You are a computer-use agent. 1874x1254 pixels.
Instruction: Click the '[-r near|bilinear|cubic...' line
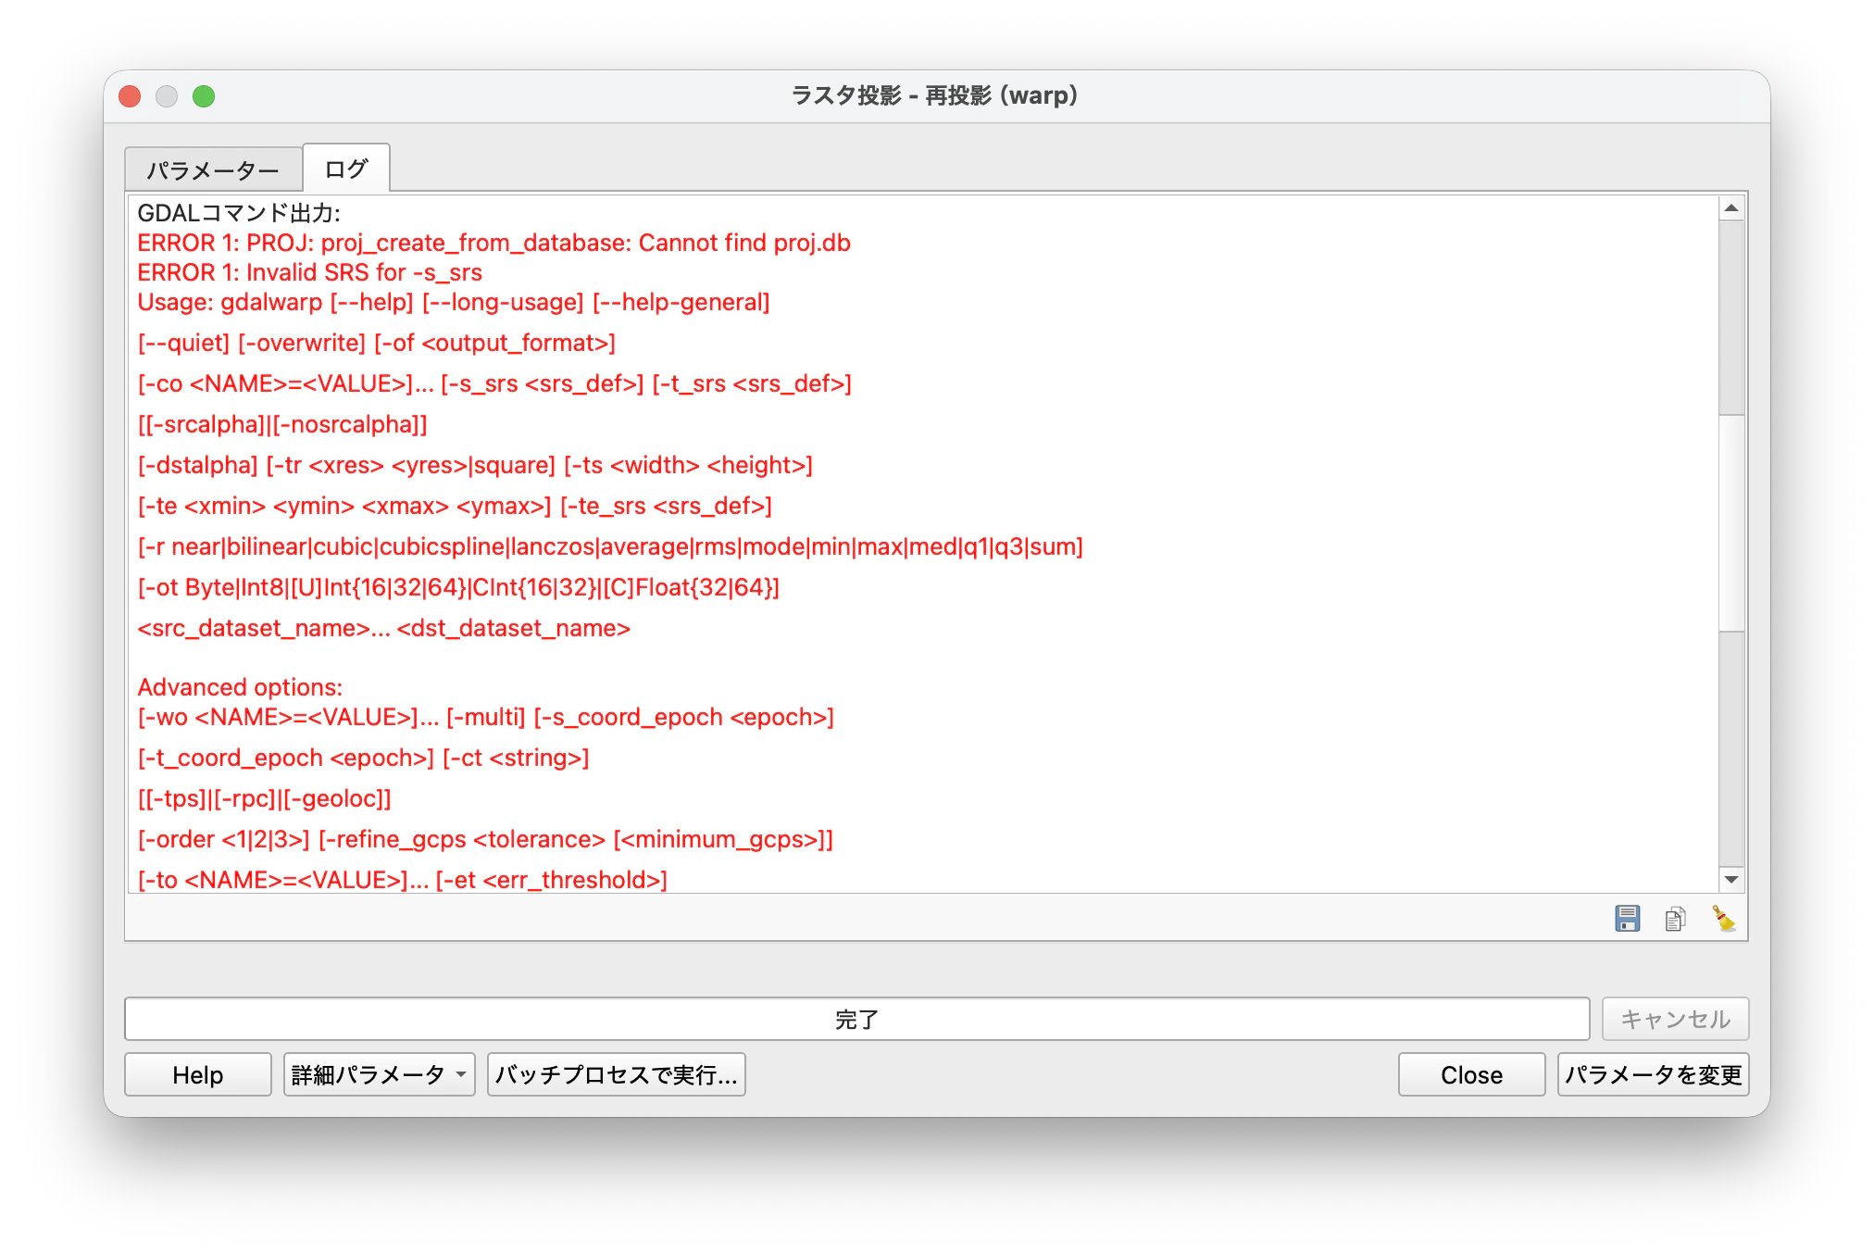pyautogui.click(x=610, y=546)
